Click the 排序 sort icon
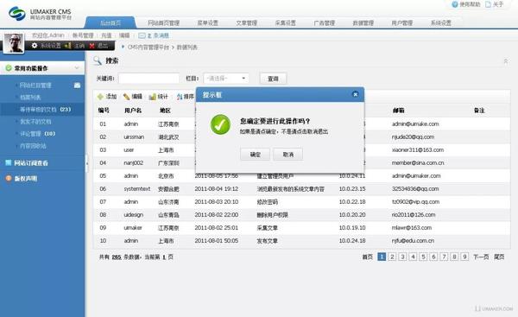 pos(180,97)
